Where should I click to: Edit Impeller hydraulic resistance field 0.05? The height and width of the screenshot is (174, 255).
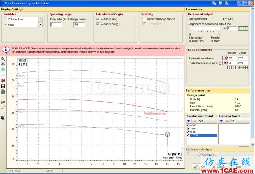point(232,58)
